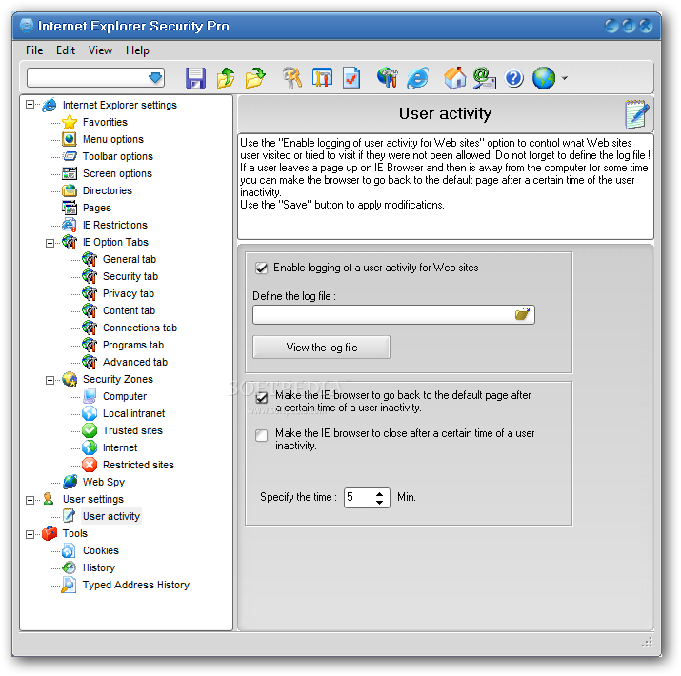Click the document with red checkmark icon
The height and width of the screenshot is (676, 681).
(351, 78)
